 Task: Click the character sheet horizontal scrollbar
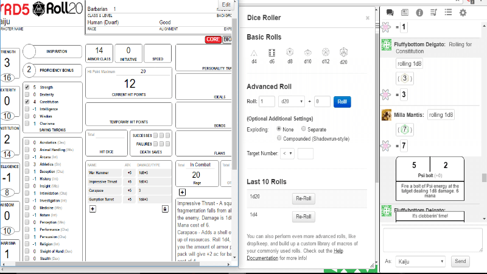[x=107, y=264]
